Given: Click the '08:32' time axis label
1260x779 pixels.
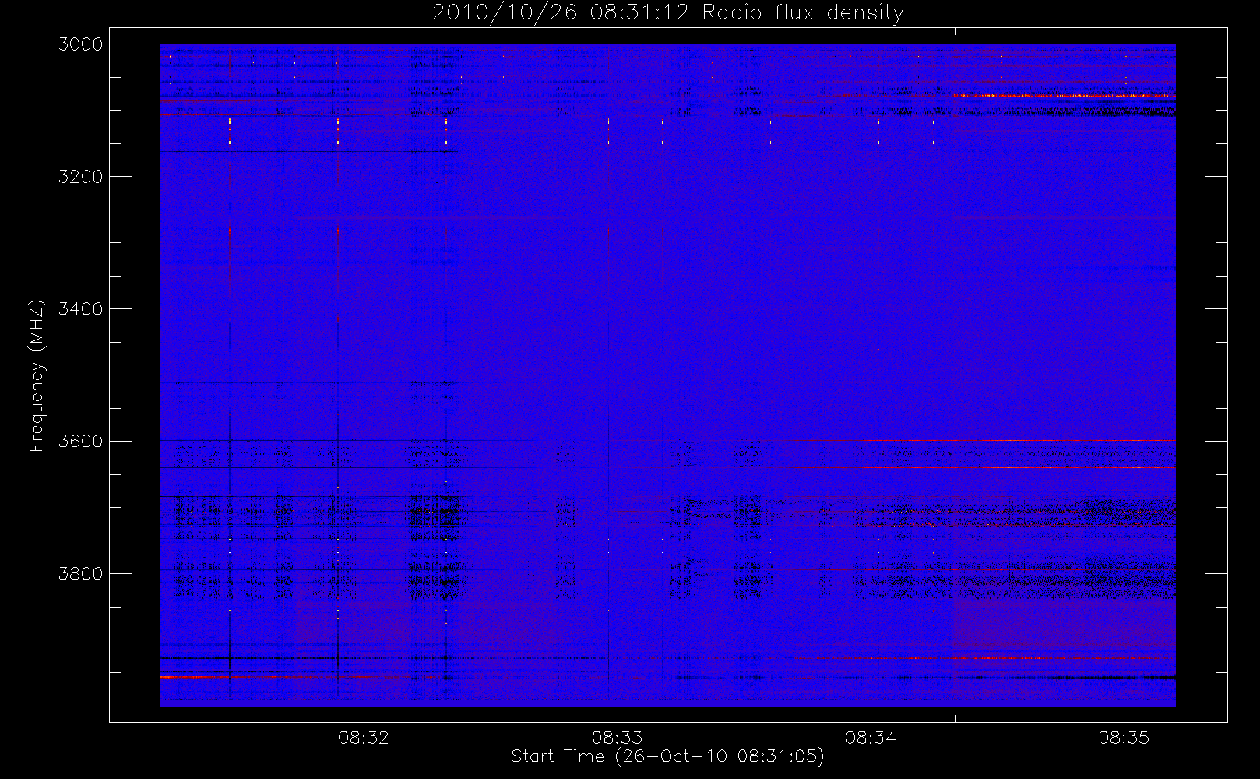Looking at the screenshot, I should click(x=364, y=737).
